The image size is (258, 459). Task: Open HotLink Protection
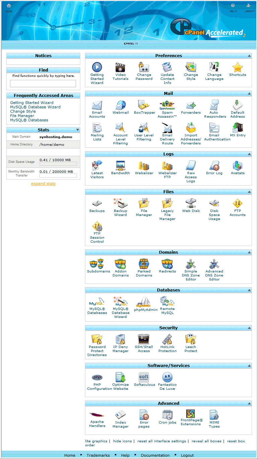coord(167,339)
